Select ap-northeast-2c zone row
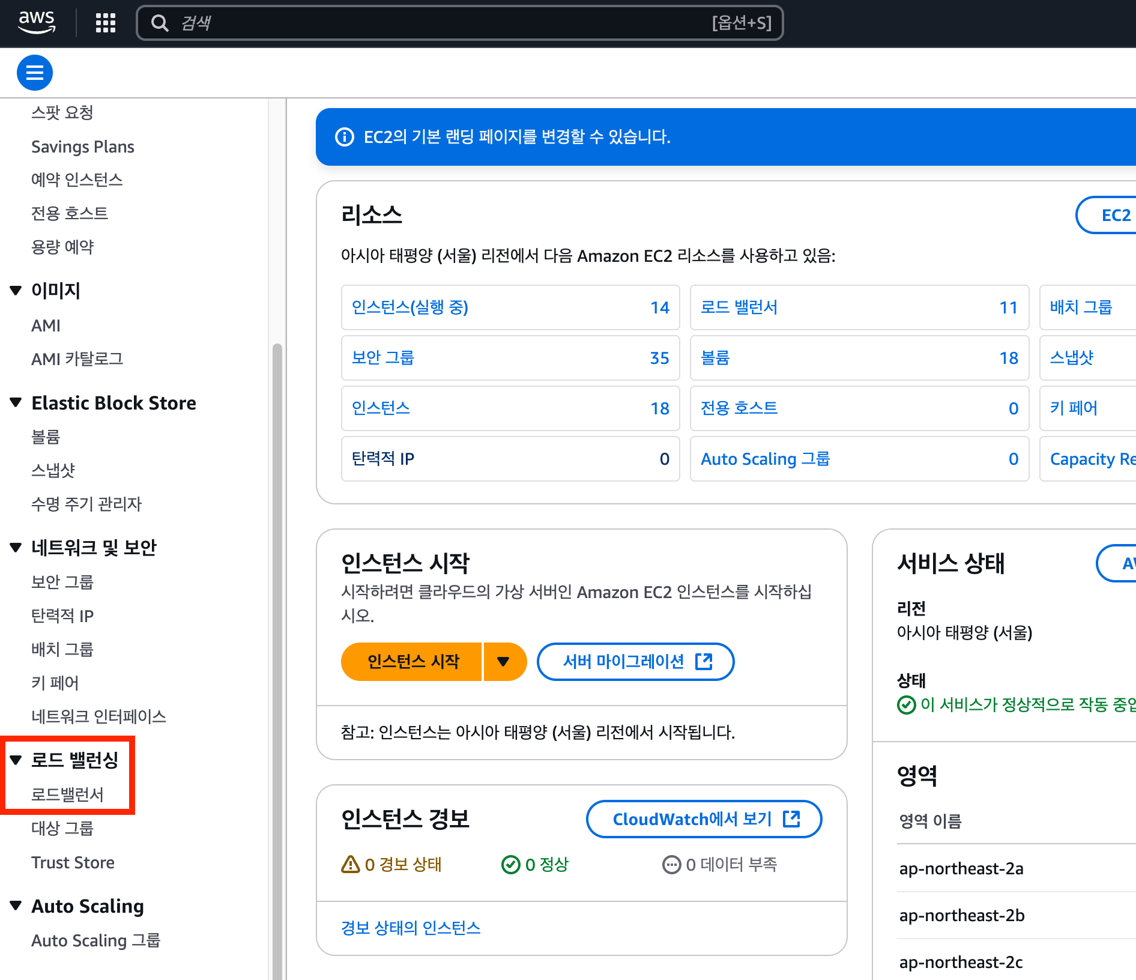This screenshot has height=980, width=1136. pyautogui.click(x=1017, y=962)
